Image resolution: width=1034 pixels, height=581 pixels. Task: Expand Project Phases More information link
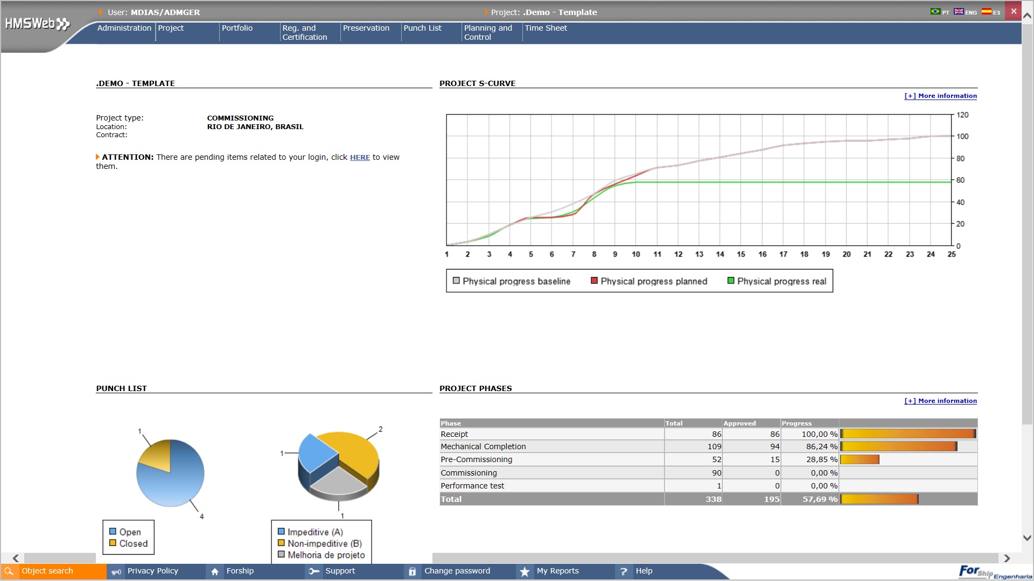point(940,401)
